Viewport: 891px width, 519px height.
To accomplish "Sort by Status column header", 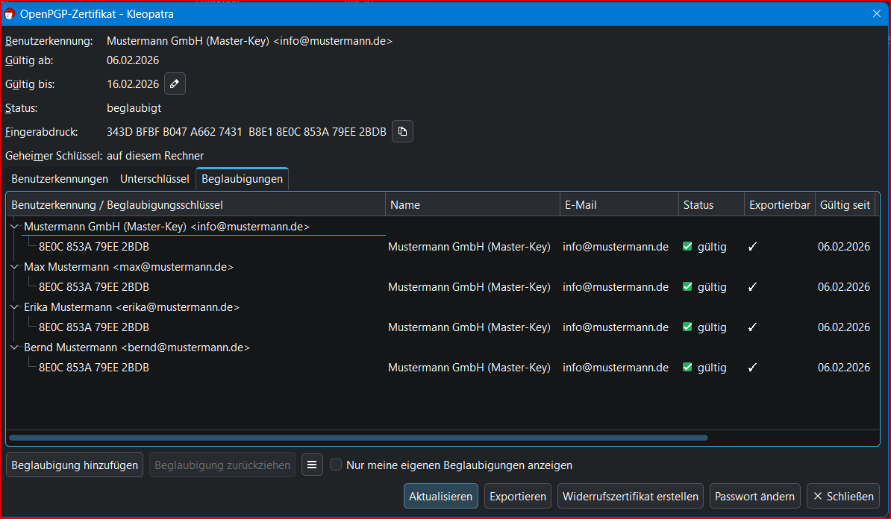I will coord(711,205).
